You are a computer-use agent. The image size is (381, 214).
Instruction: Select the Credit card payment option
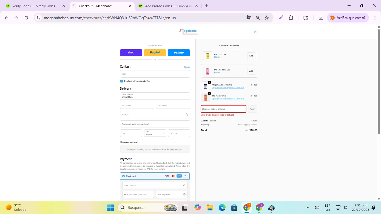[x=123, y=176]
